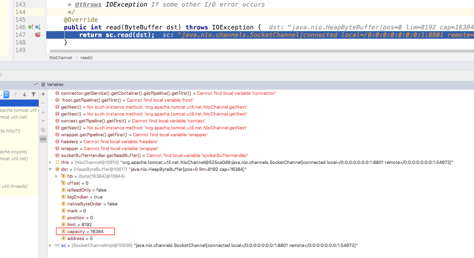Click the parameter icon beside dst
Image resolution: width=474 pixels, height=258 pixels.
coord(57,169)
